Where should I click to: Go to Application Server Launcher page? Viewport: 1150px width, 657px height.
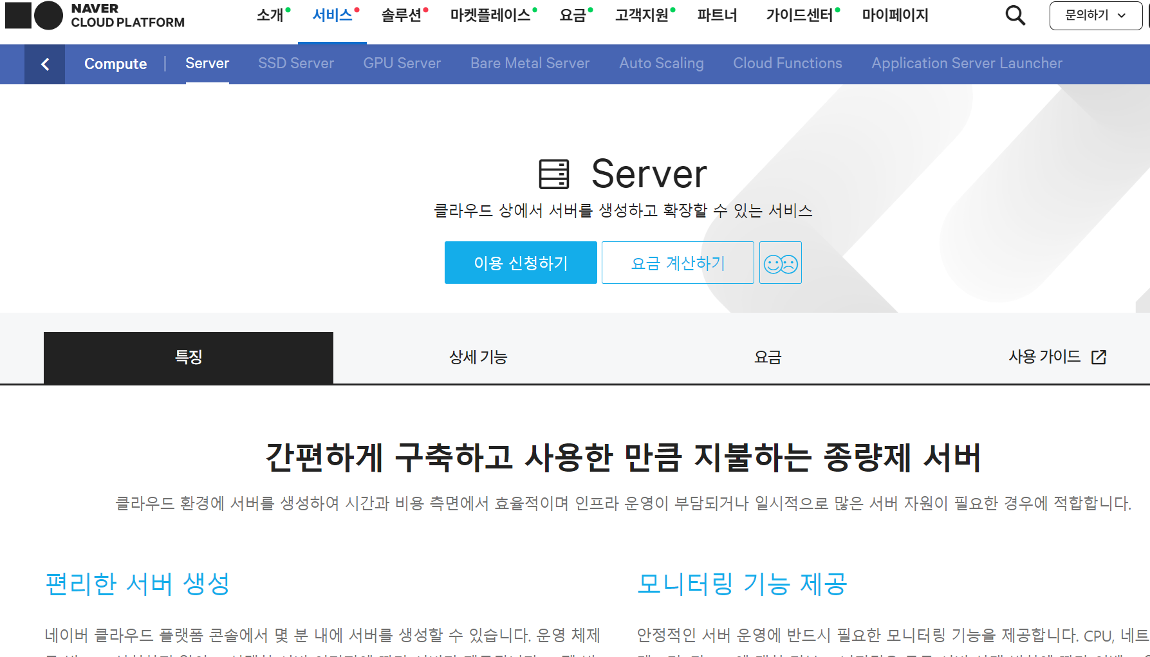(x=967, y=63)
